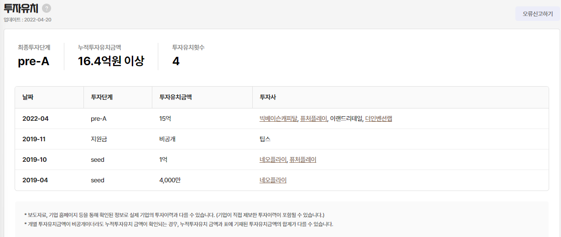Viewport: 561px width, 237px height.
Task: Click the 팁스 investor cell
Action: point(265,139)
